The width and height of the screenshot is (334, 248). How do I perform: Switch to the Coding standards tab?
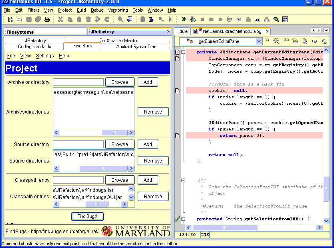coord(34,47)
